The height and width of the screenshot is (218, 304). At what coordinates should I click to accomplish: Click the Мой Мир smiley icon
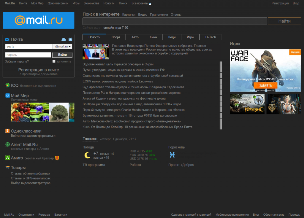pyautogui.click(x=7, y=95)
